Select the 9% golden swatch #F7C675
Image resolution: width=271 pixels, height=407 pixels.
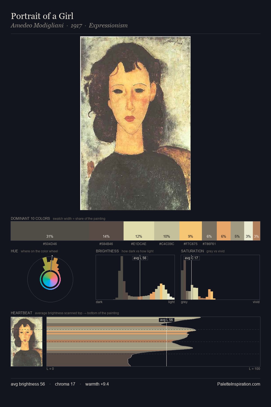191,231
